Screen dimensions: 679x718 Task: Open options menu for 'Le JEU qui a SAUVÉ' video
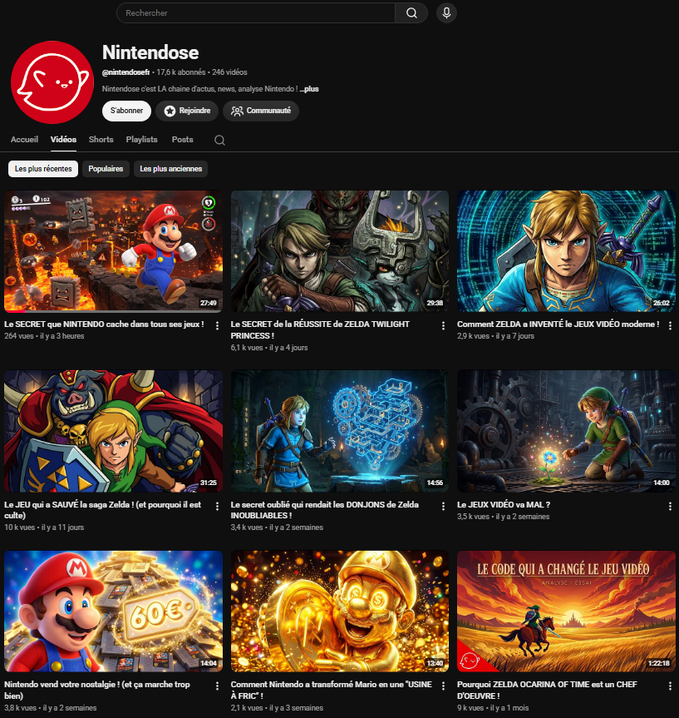[217, 506]
